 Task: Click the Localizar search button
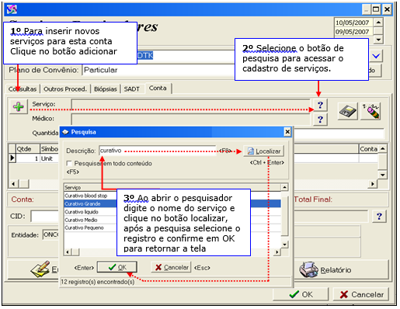(263, 151)
